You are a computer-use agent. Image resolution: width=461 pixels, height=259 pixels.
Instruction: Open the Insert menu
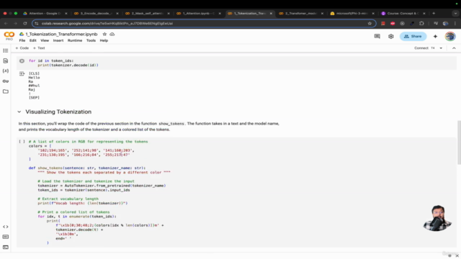click(x=58, y=40)
